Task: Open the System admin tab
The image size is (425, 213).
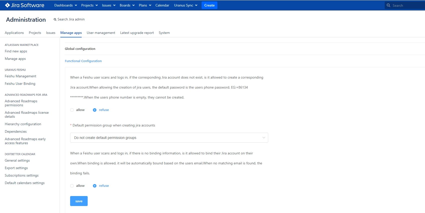Action: 164,33
